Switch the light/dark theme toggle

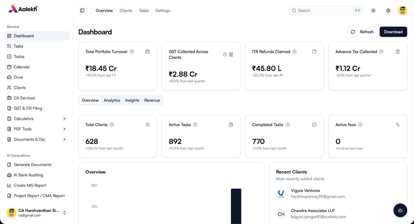click(373, 11)
